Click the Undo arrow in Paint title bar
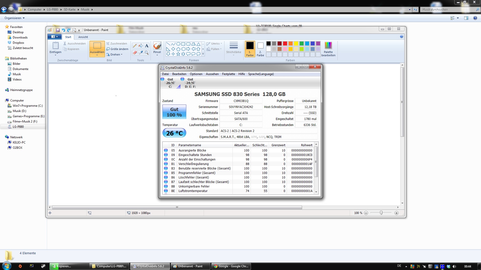Image resolution: width=481 pixels, height=270 pixels. 63,30
